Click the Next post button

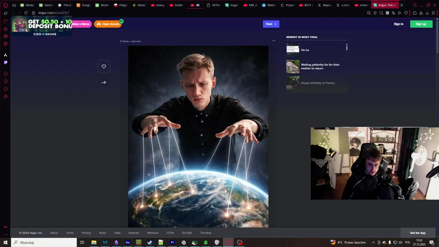point(271,24)
